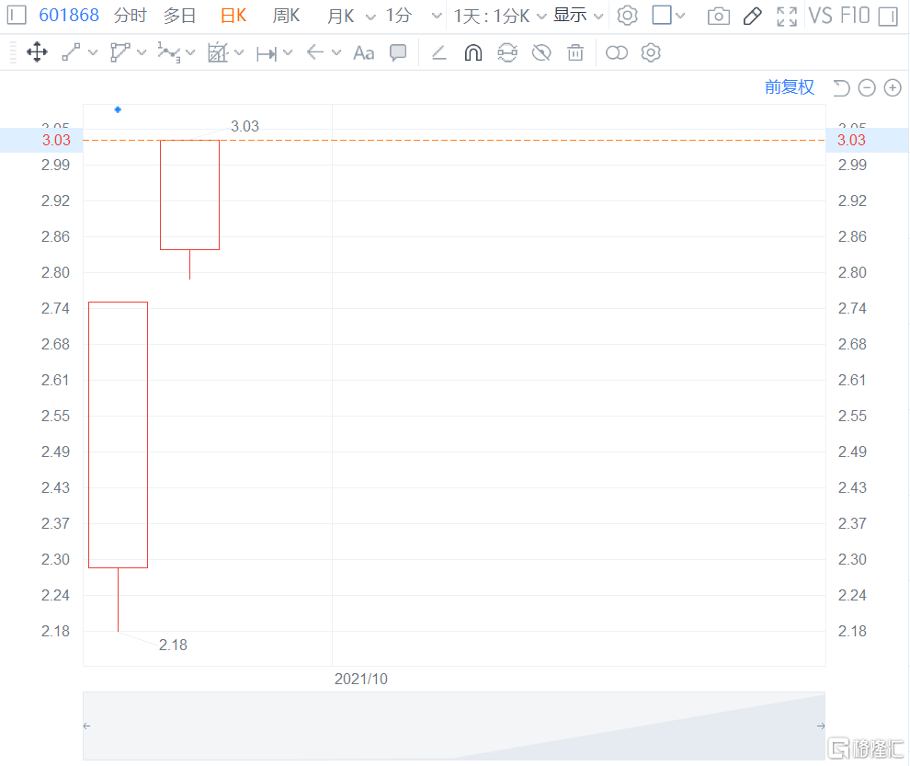Click the angle line tool icon

[x=439, y=52]
